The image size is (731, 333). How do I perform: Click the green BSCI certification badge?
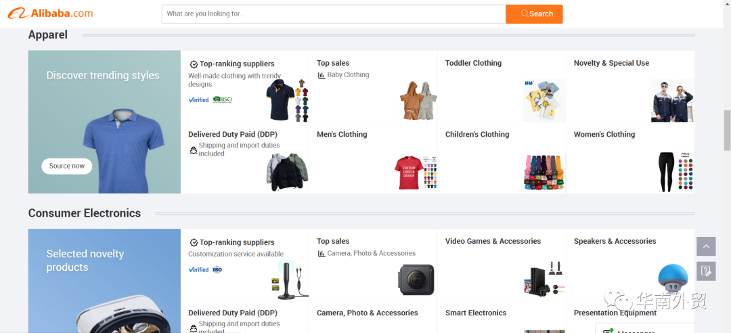tap(223, 99)
